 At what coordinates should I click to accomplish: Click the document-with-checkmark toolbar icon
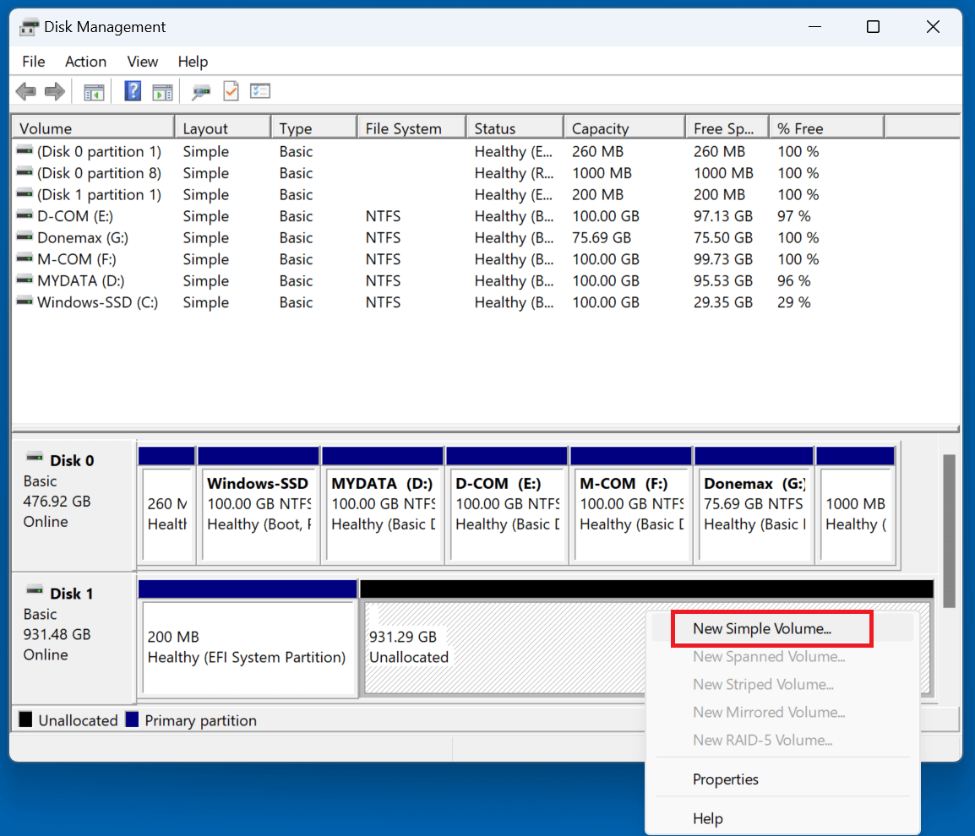point(231,90)
